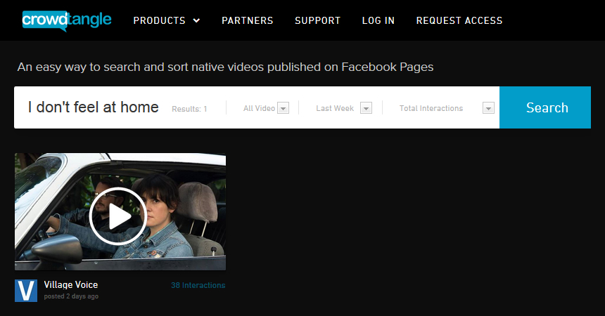Click the arrow button next to All Video
Image resolution: width=605 pixels, height=316 pixels.
[x=284, y=108]
